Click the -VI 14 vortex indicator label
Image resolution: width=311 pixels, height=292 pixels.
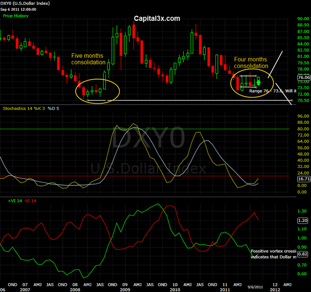click(30, 201)
